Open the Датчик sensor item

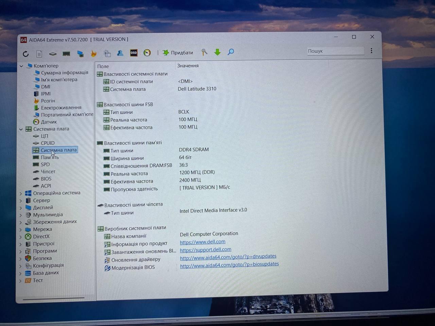pyautogui.click(x=49, y=122)
